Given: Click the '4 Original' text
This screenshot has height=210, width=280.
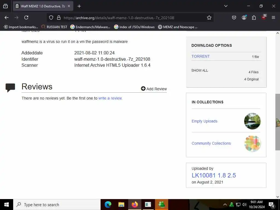Looking at the screenshot, I should (x=251, y=79).
